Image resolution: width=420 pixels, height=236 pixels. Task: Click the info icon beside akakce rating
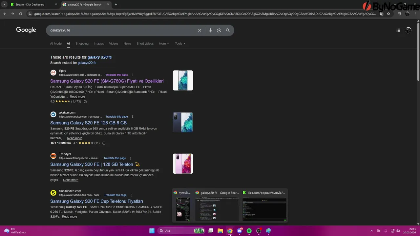coord(104,143)
